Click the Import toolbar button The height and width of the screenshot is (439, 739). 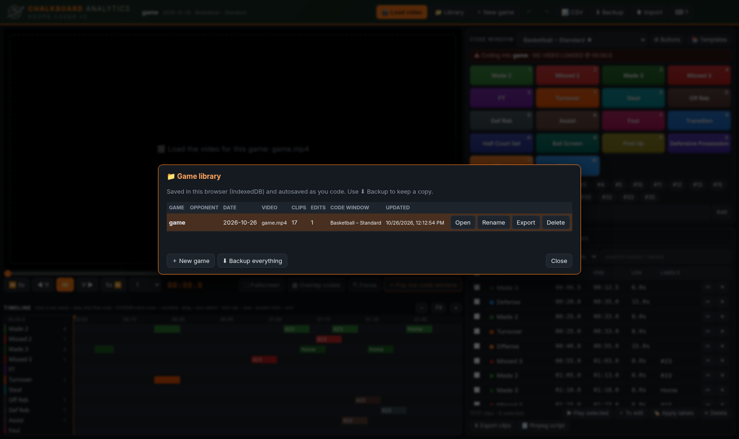pos(649,12)
